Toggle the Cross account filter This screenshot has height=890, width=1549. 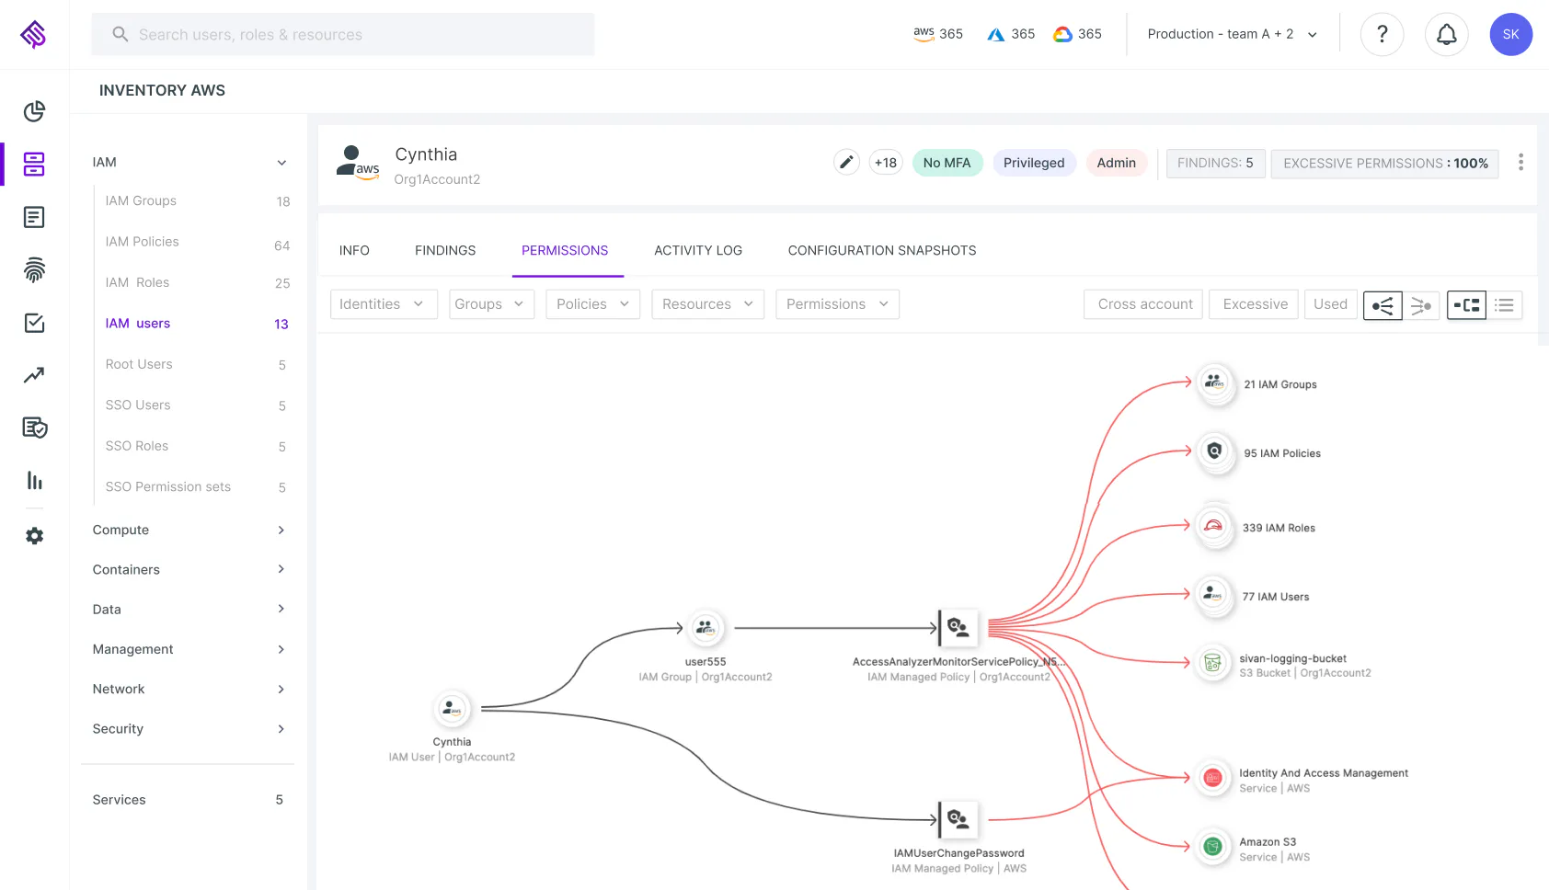tap(1143, 304)
